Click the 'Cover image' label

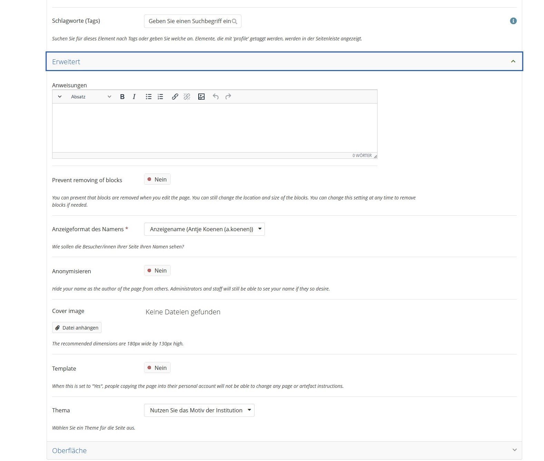(68, 311)
